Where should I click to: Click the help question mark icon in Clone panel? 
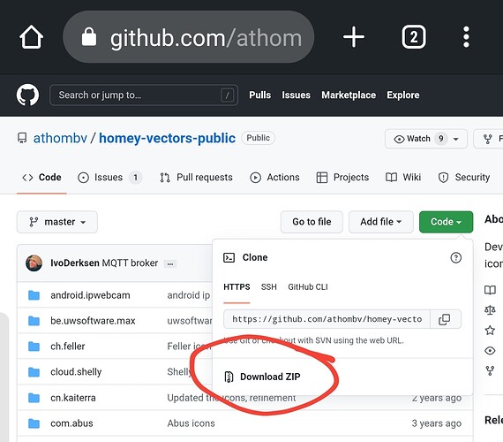(x=456, y=257)
